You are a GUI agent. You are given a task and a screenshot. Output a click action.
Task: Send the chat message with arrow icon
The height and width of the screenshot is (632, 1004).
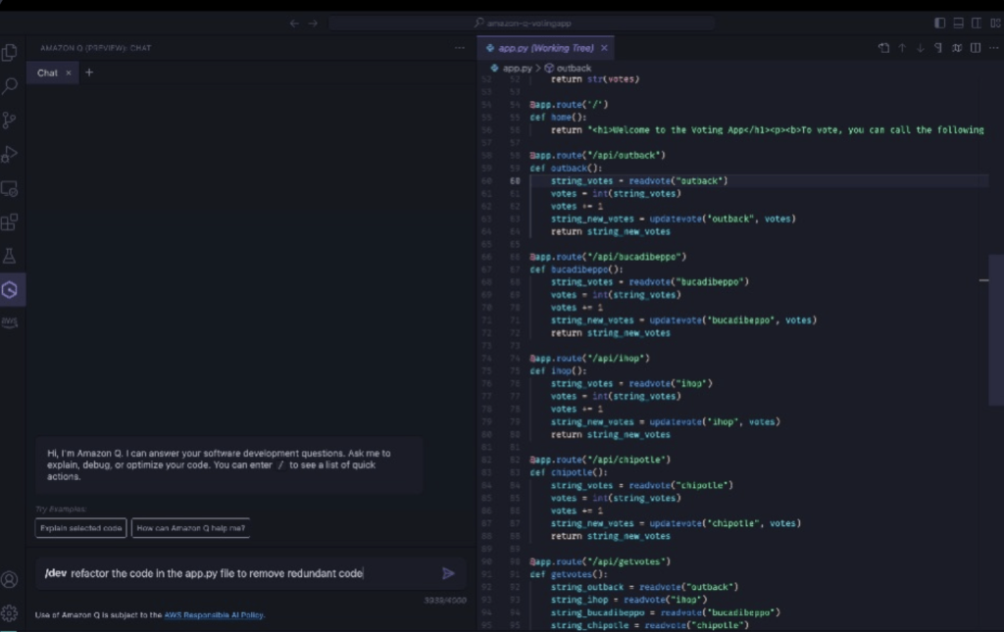(x=448, y=573)
